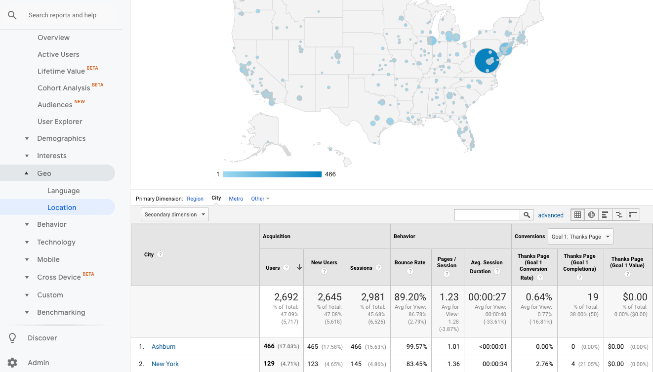The width and height of the screenshot is (653, 372).
Task: Select the data table view
Action: [577, 214]
